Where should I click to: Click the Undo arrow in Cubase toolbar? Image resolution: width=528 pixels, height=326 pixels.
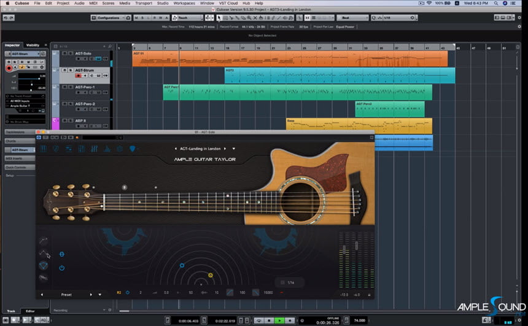[6, 18]
